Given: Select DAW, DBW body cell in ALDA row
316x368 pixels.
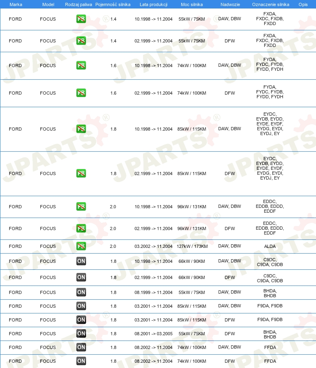Looking at the screenshot, I should 230,246.
